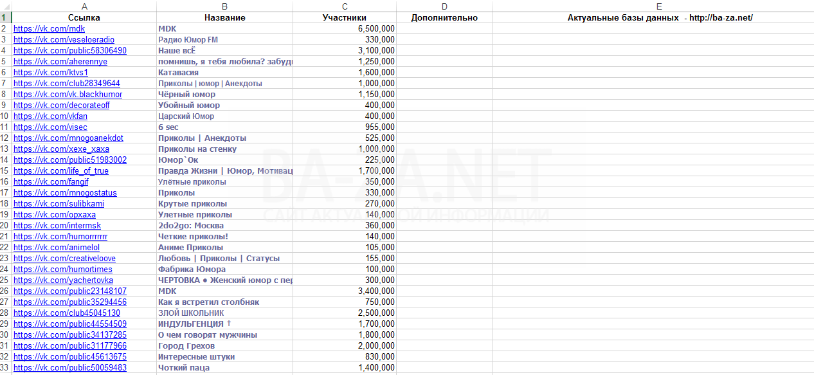Select the 'Крутые приколы' cell

224,203
